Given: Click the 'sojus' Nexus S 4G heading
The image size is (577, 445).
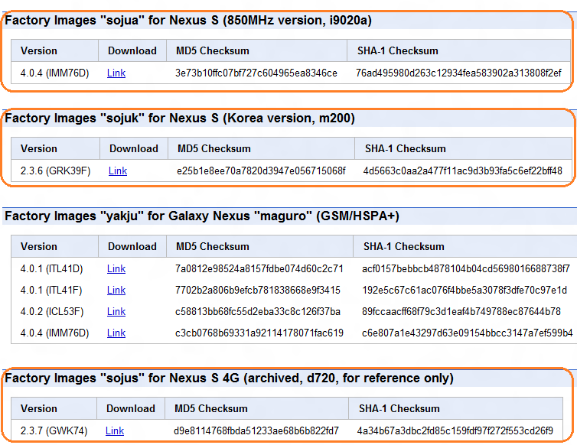Looking at the screenshot, I should (229, 378).
